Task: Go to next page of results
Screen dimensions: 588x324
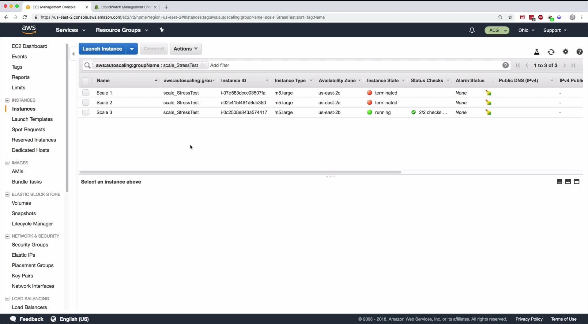Action: click(564, 65)
